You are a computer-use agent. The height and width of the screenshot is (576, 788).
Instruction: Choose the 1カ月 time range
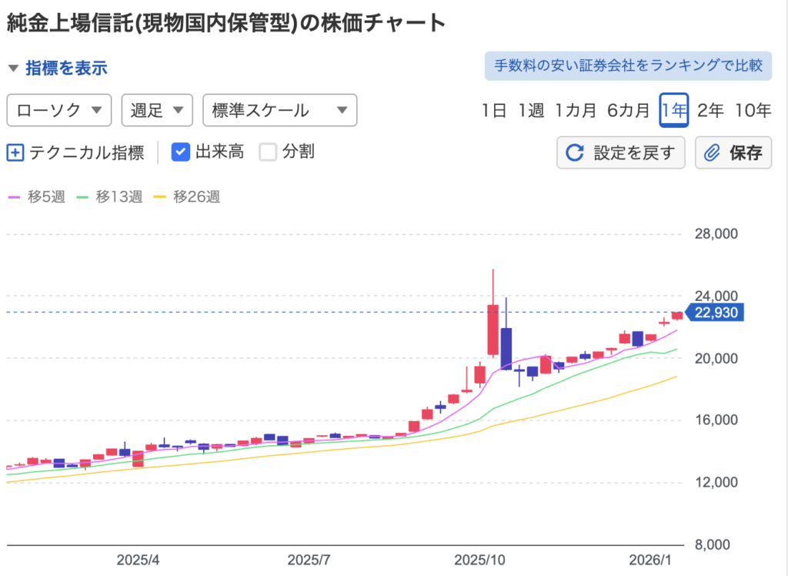pyautogui.click(x=576, y=110)
